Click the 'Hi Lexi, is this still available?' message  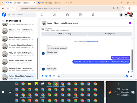57,48
